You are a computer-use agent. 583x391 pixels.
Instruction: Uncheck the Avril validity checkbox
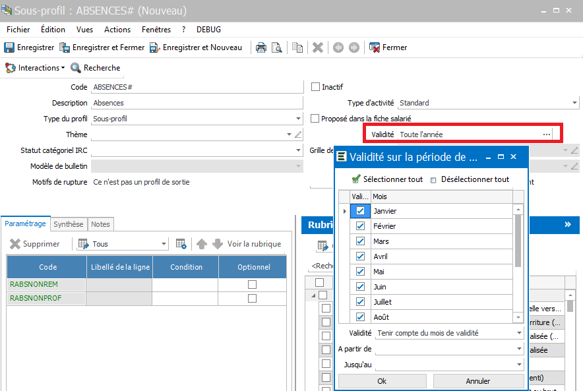click(x=360, y=256)
